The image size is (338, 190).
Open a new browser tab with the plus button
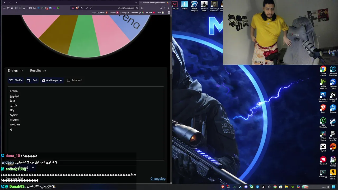click(136, 3)
